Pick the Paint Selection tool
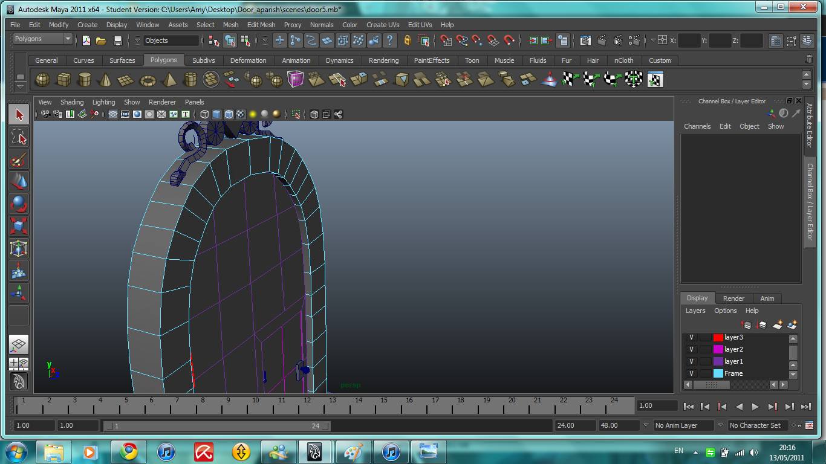The height and width of the screenshot is (464, 826). pos(19,159)
